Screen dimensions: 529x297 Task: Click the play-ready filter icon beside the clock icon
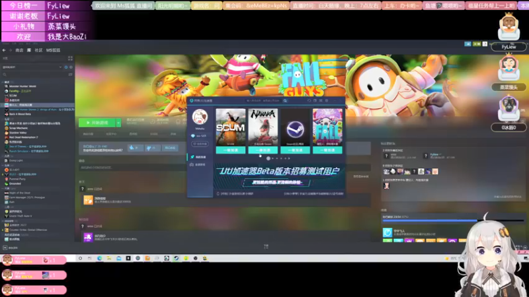click(71, 67)
